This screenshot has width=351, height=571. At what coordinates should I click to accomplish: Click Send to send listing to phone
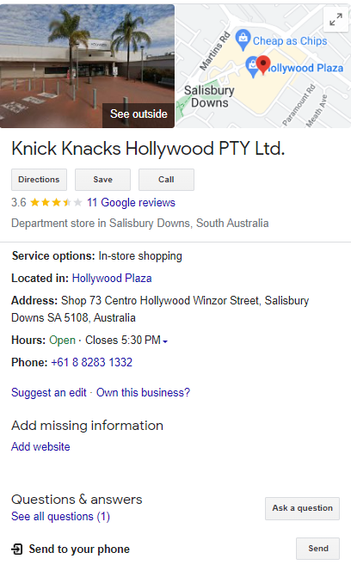tap(317, 549)
